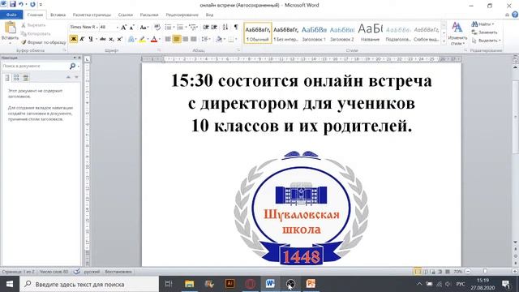This screenshot has width=519, height=292.
Task: Toggle strikethrough (abc) formatting
Action: [103, 39]
